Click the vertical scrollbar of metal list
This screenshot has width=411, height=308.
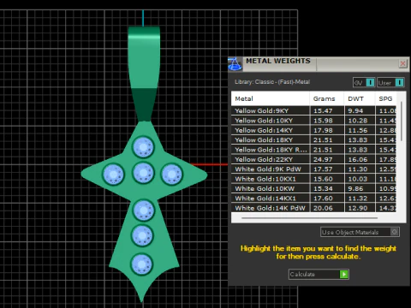(x=402, y=121)
